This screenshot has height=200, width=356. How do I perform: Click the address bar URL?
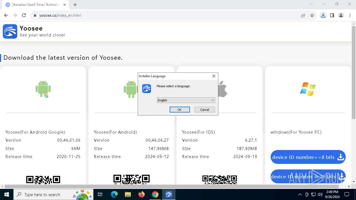tap(60, 15)
